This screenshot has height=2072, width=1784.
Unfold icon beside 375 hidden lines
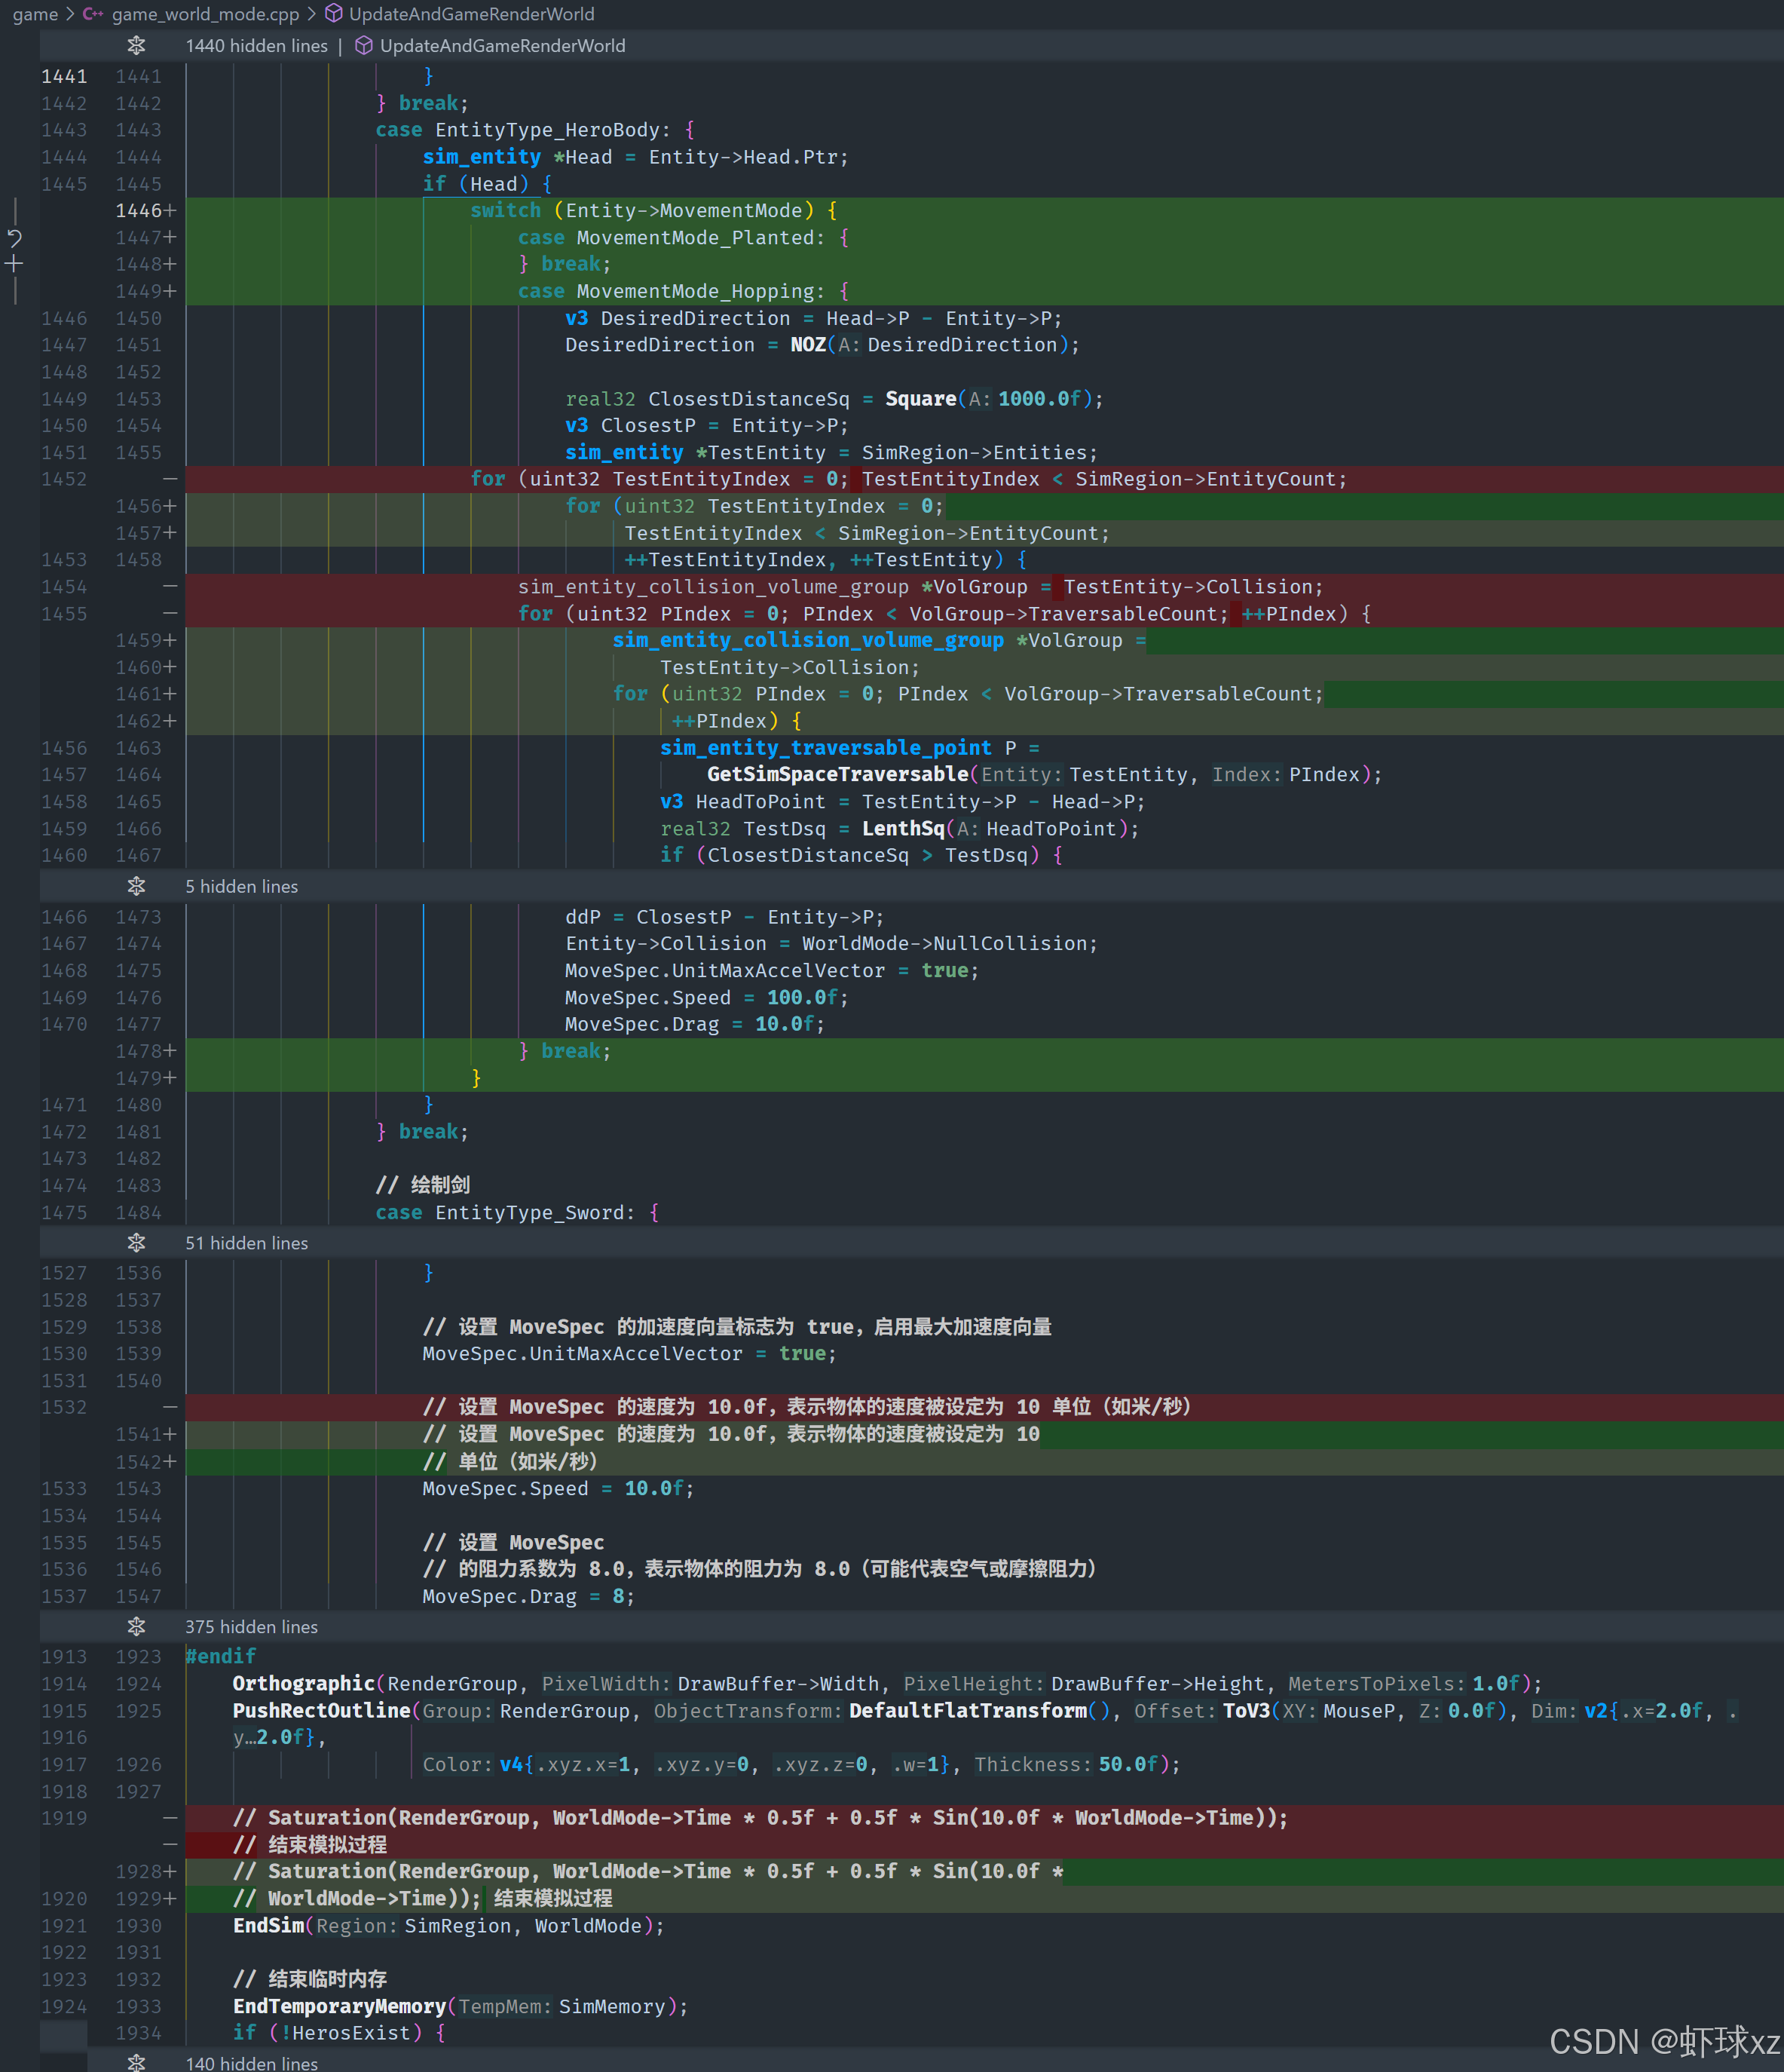pos(137,1627)
